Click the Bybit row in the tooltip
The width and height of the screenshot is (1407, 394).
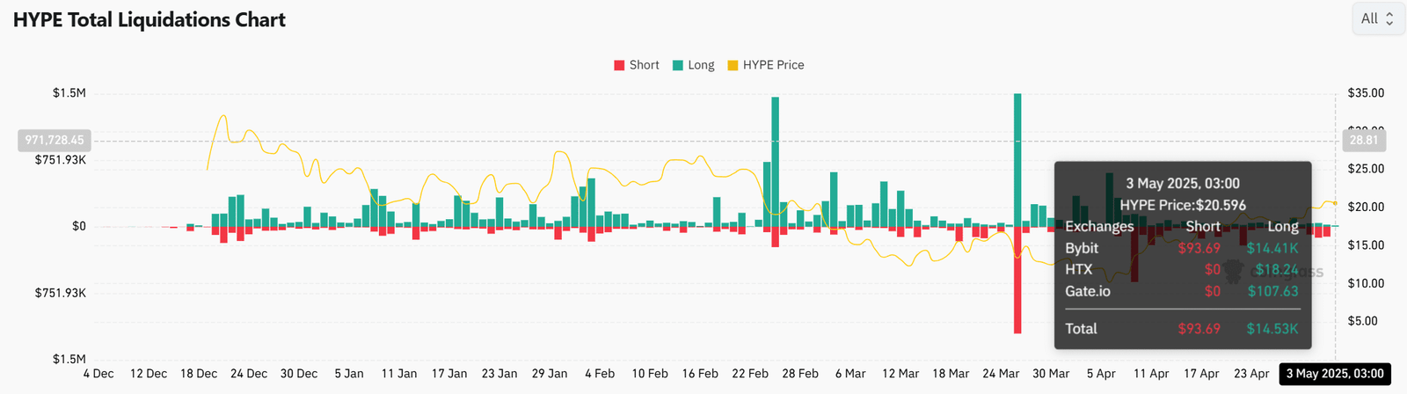pyautogui.click(x=1182, y=248)
